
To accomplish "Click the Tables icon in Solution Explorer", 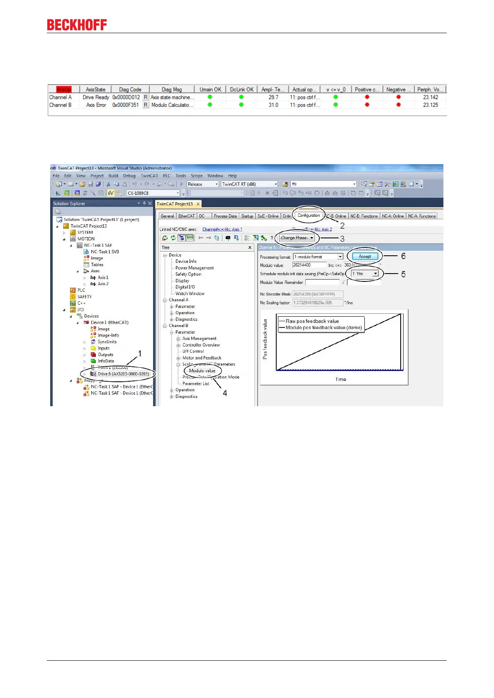I will pyautogui.click(x=87, y=264).
